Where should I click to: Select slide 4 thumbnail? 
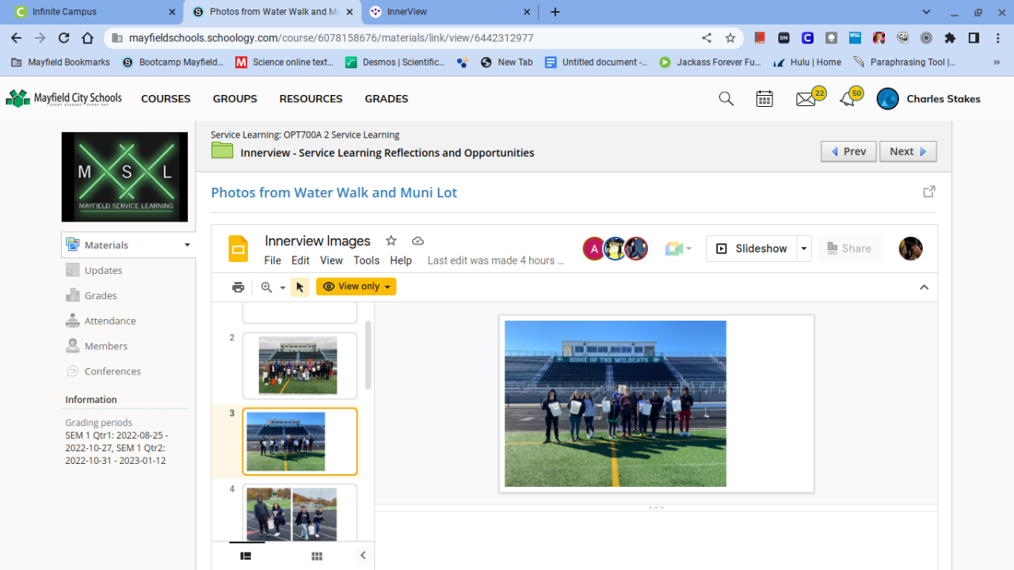(x=299, y=515)
